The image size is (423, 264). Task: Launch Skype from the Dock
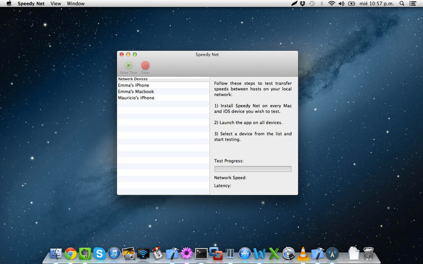click(x=99, y=254)
